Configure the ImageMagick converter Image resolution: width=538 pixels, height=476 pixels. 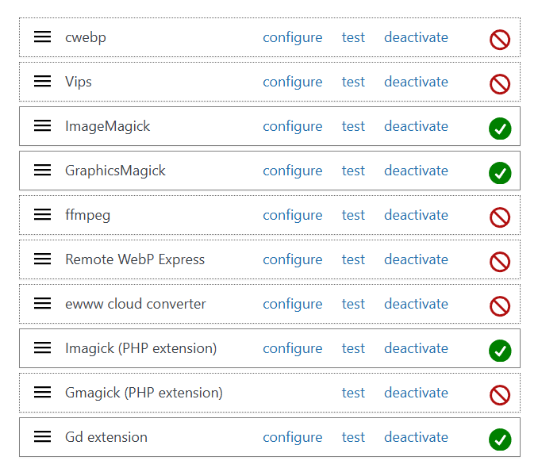pos(293,126)
